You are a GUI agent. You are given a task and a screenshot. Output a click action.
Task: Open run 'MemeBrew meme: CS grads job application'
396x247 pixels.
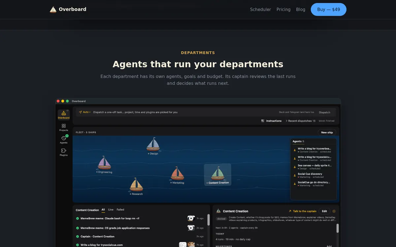tap(140, 228)
